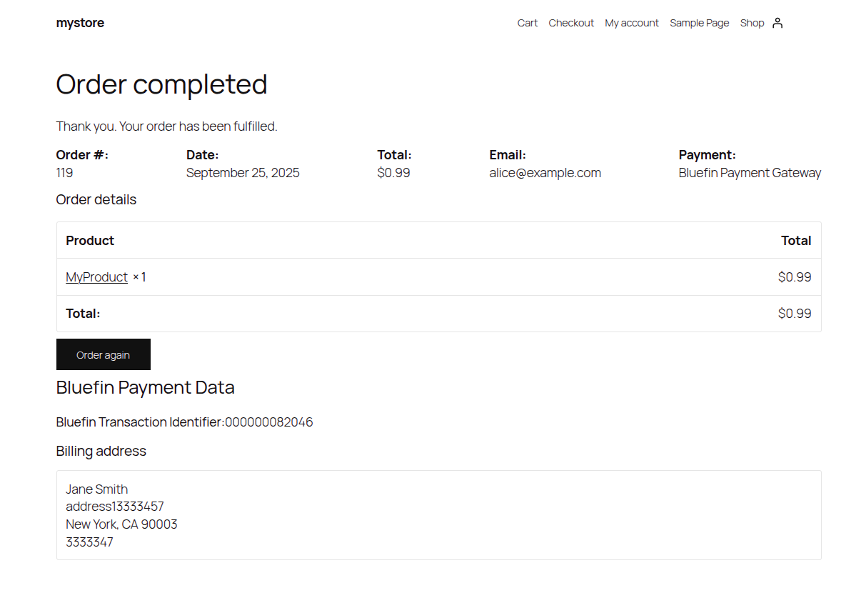
Task: Open the Sample Page link
Action: [699, 22]
